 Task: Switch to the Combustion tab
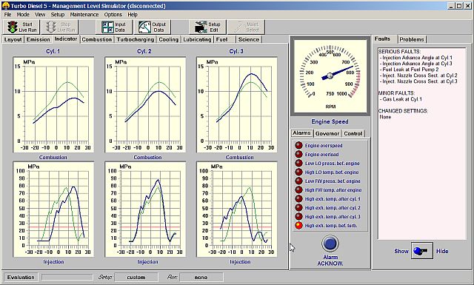pyautogui.click(x=97, y=39)
